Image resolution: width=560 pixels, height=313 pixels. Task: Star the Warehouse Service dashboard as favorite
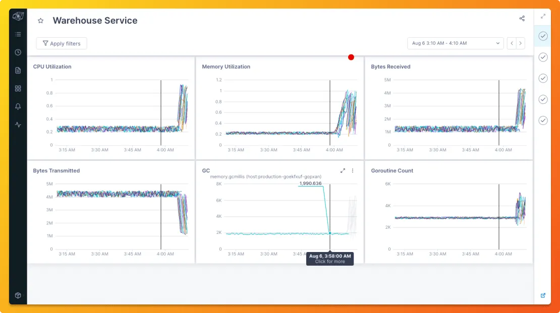tap(41, 21)
